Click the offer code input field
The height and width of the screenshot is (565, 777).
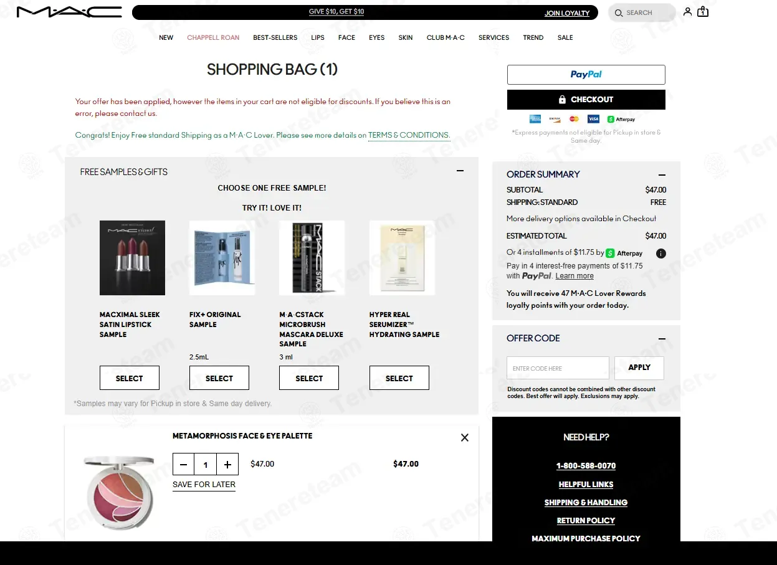(x=558, y=368)
